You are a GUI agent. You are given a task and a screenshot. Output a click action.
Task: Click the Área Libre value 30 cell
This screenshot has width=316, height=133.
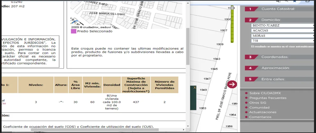tap(75, 102)
